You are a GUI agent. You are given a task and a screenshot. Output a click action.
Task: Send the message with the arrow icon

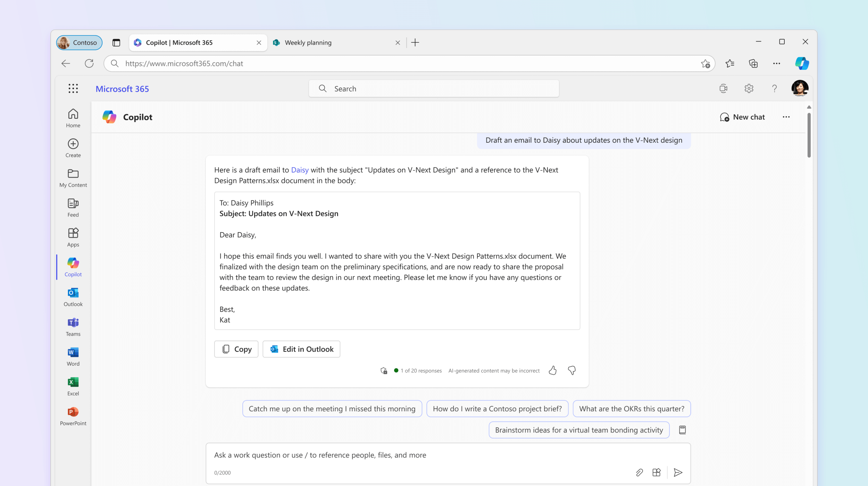click(678, 472)
